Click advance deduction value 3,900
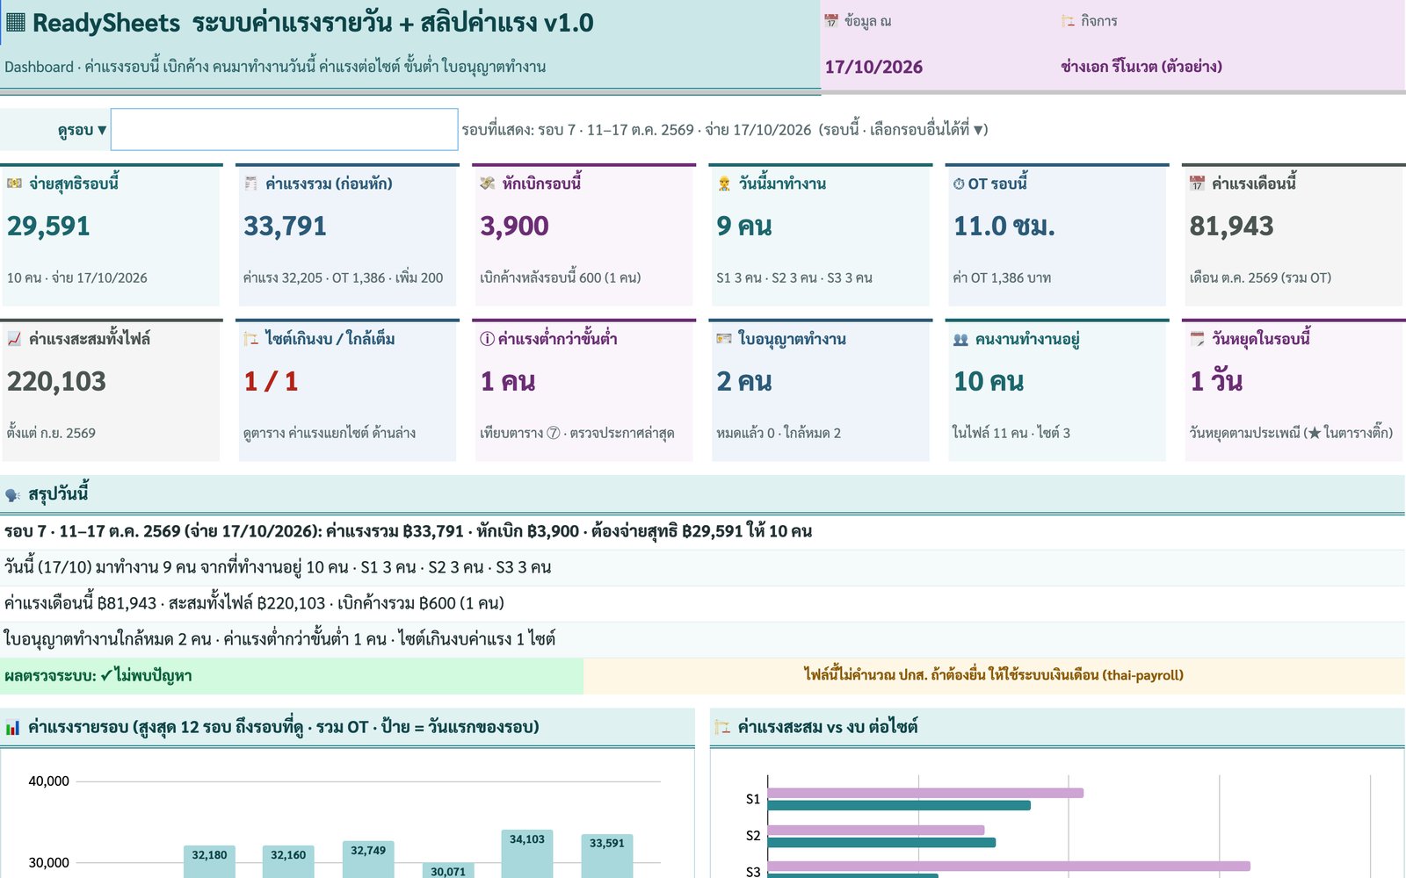Screen dimensions: 1406x878 [x=514, y=227]
